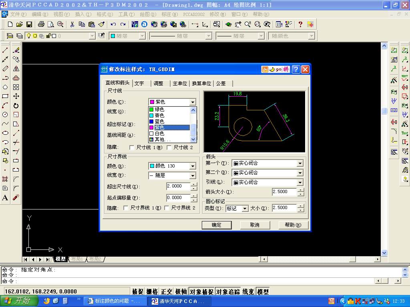Screen dimensions: 410x307
Task: Click the 帮助 button in dialog
Action: pyautogui.click(x=293, y=225)
